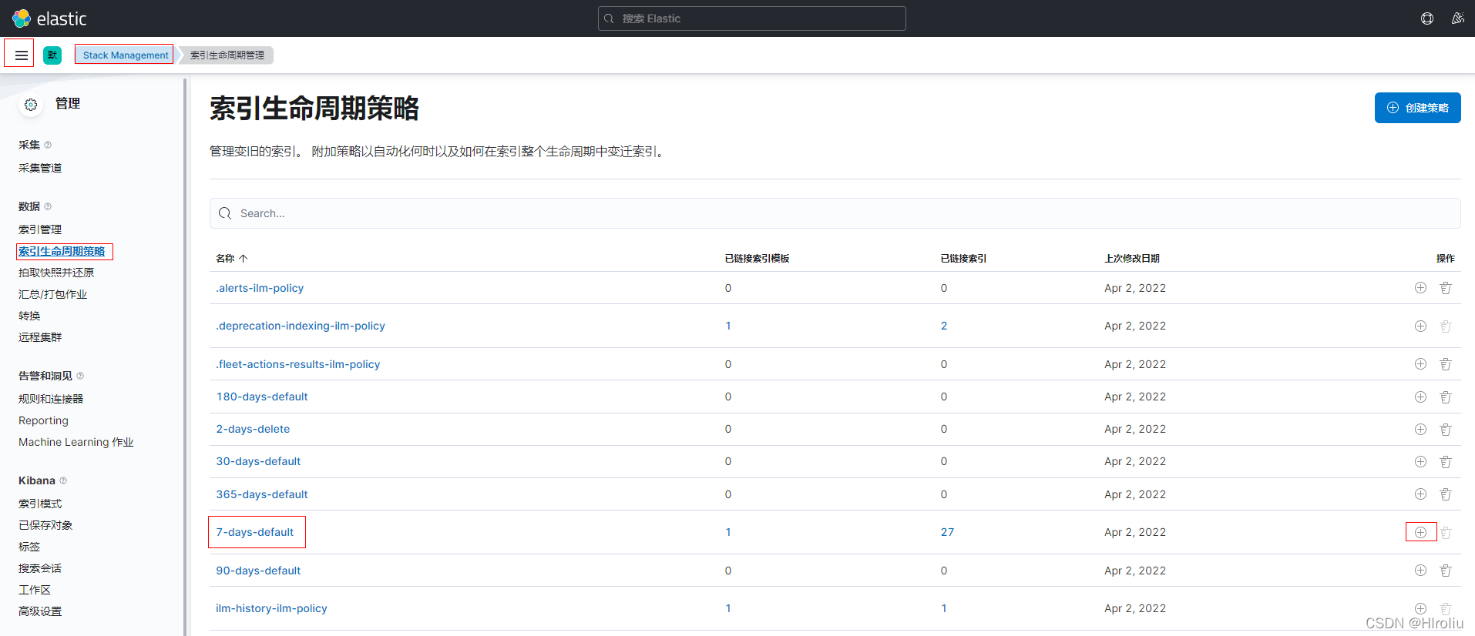The width and height of the screenshot is (1475, 636).
Task: Click help icon next to 告警和洞见 section
Action: coord(80,376)
